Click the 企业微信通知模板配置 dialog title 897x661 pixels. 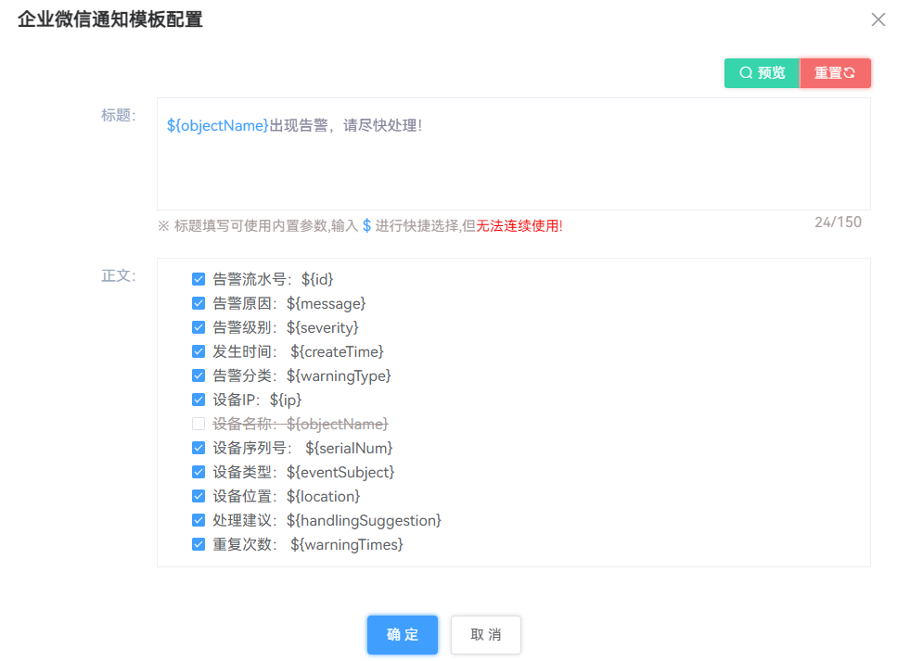coord(109,19)
